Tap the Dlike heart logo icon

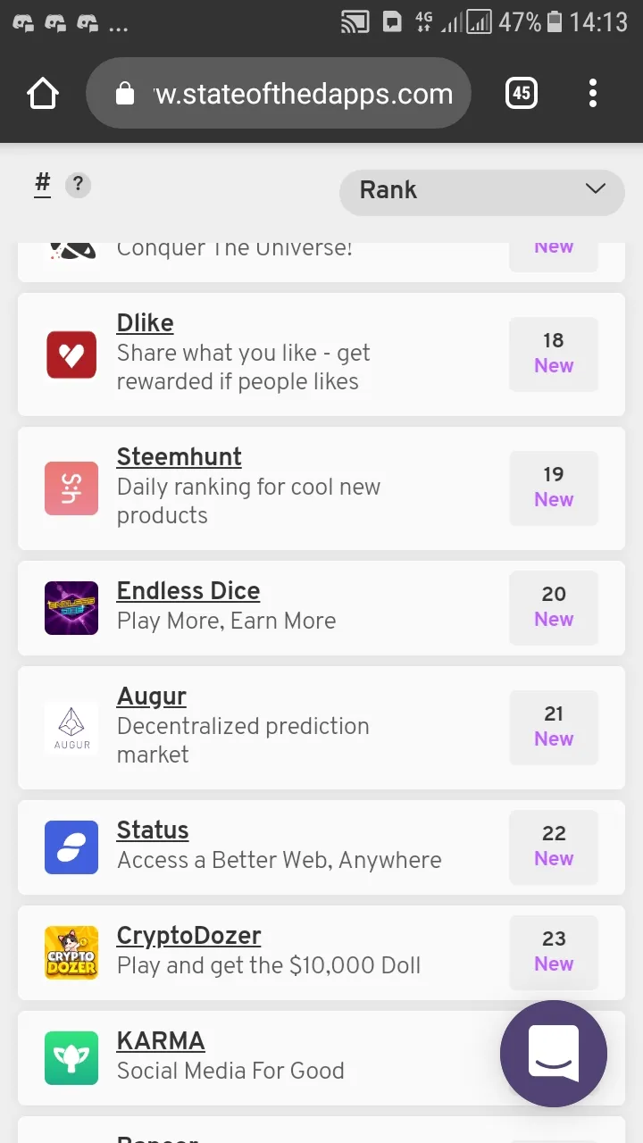pos(71,355)
